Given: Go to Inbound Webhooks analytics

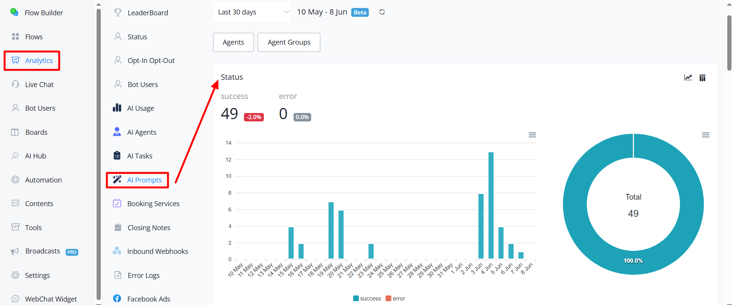Looking at the screenshot, I should tap(150, 251).
